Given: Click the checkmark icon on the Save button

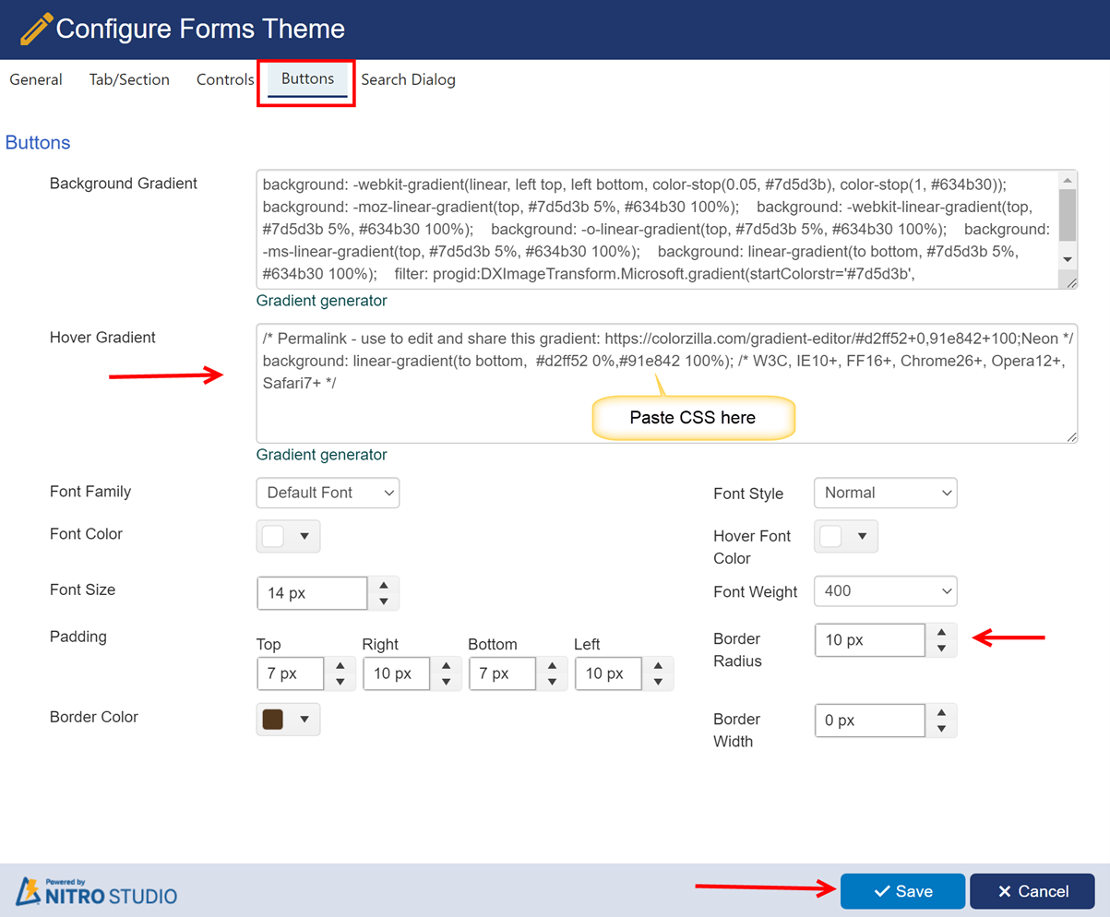Looking at the screenshot, I should point(882,891).
